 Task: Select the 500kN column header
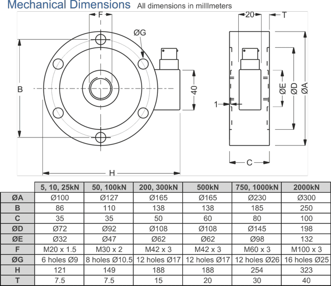coord(207,187)
